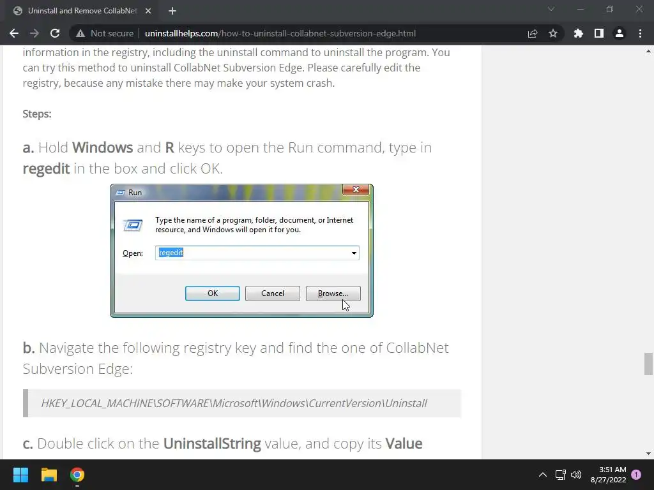Click the bold UninstallString text
Image resolution: width=654 pixels, height=490 pixels.
[x=212, y=443]
